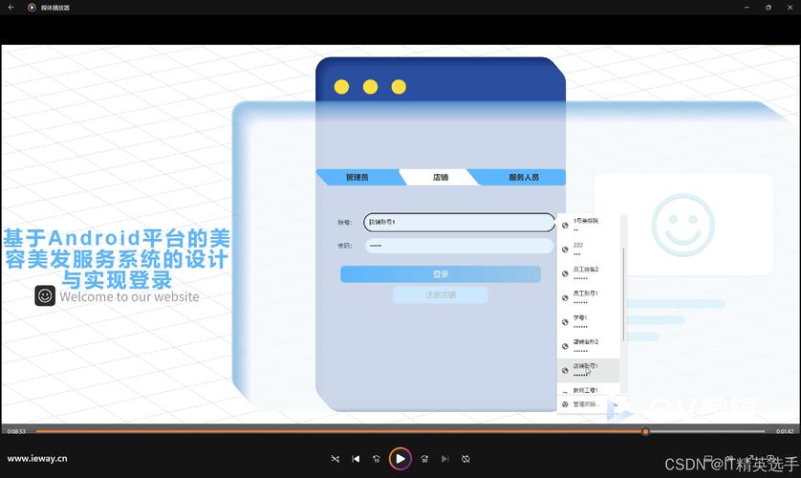Toggle repeat playback mode
The image size is (801, 478).
coord(465,459)
